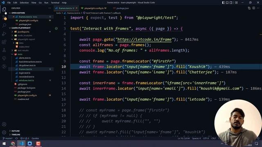
Task: Open the Source Control view
Action: tap(4, 18)
